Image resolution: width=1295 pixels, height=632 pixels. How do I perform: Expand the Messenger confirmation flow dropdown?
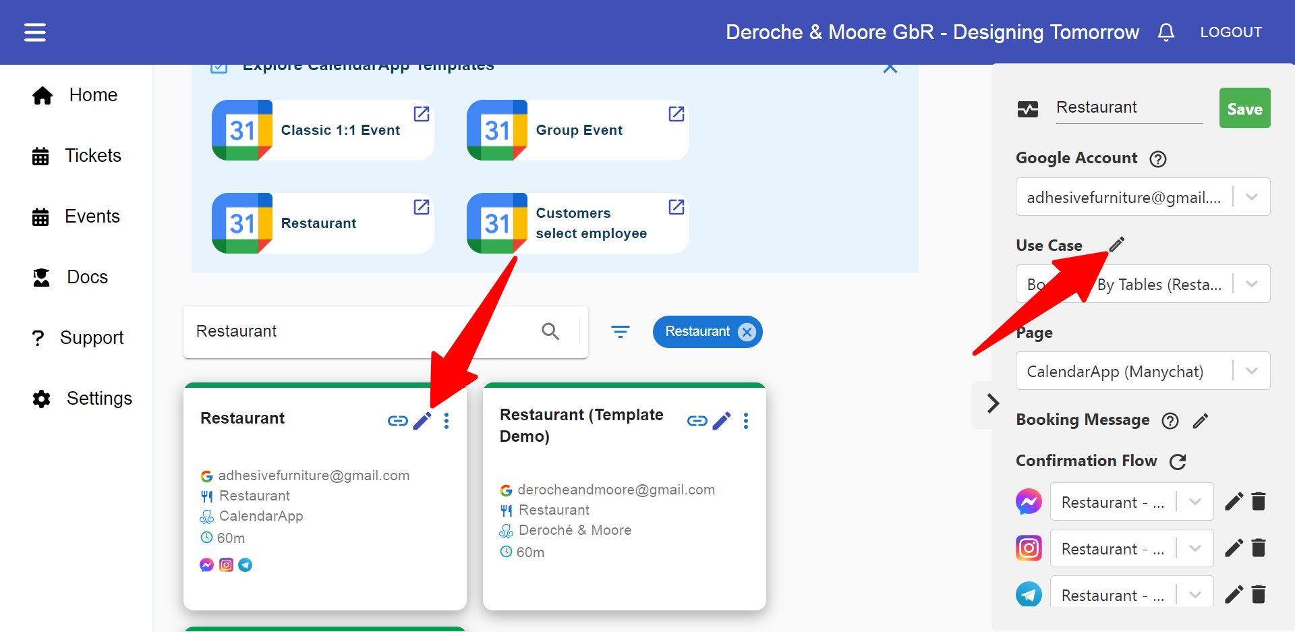click(x=1195, y=501)
